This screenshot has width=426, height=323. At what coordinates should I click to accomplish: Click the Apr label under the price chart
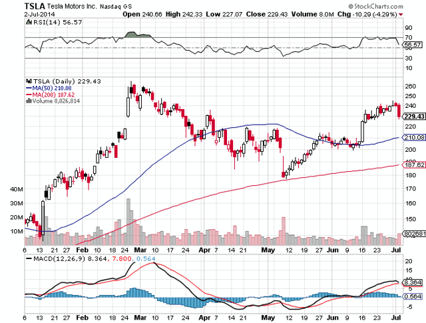pos(204,250)
